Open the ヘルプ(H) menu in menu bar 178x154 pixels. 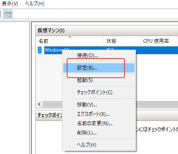(35, 4)
